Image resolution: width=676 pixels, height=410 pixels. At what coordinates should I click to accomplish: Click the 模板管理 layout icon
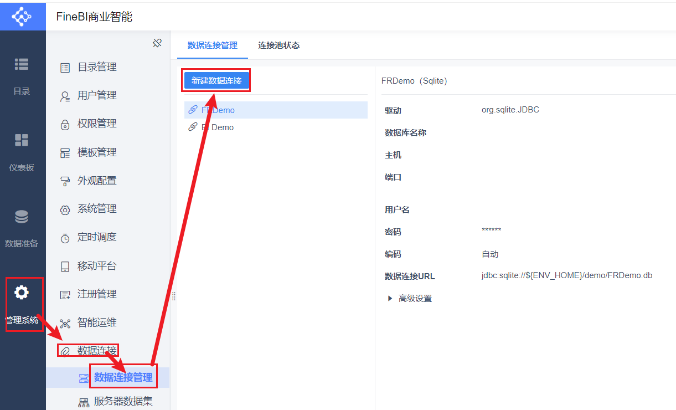(65, 153)
